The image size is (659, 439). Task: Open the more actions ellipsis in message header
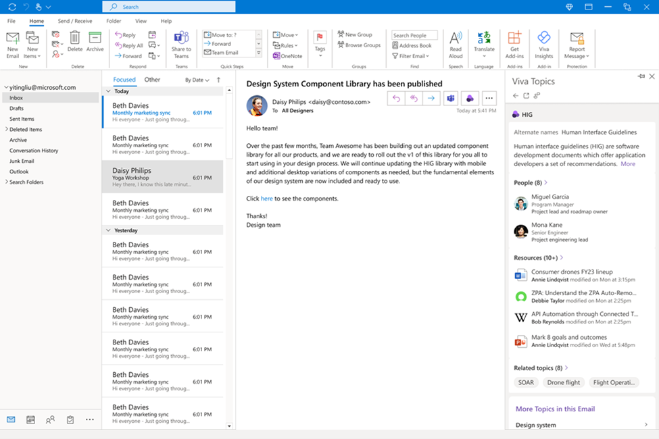pyautogui.click(x=489, y=99)
